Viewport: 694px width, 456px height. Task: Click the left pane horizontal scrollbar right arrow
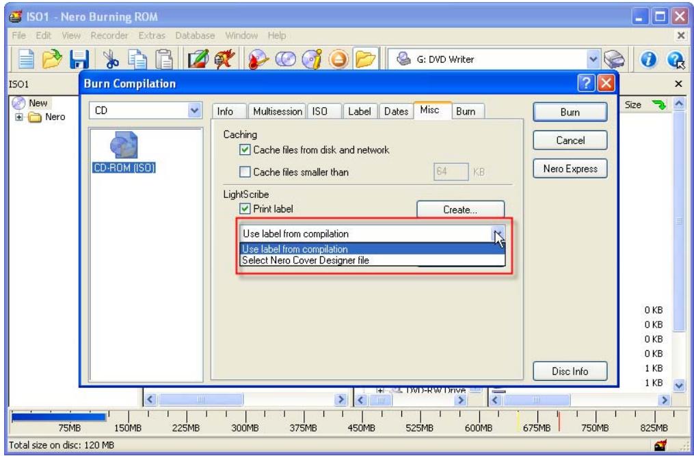point(341,400)
